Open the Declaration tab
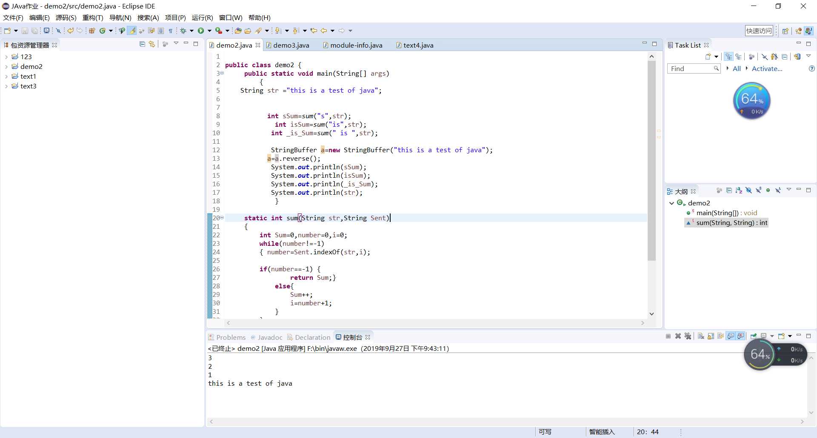The height and width of the screenshot is (438, 817). pos(309,337)
